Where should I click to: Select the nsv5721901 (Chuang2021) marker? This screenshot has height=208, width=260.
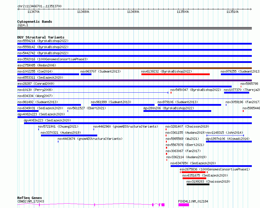tap(39, 129)
